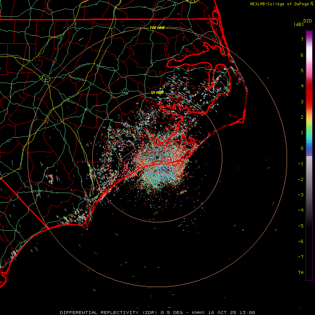Click the 18 OCT 25 13:00 timestamp
The image size is (315, 315).
coord(231,313)
